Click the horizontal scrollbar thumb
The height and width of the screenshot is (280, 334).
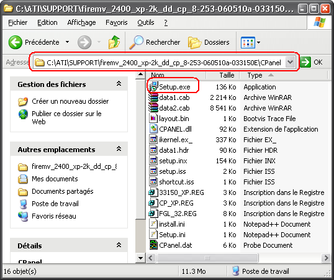[x=207, y=258]
